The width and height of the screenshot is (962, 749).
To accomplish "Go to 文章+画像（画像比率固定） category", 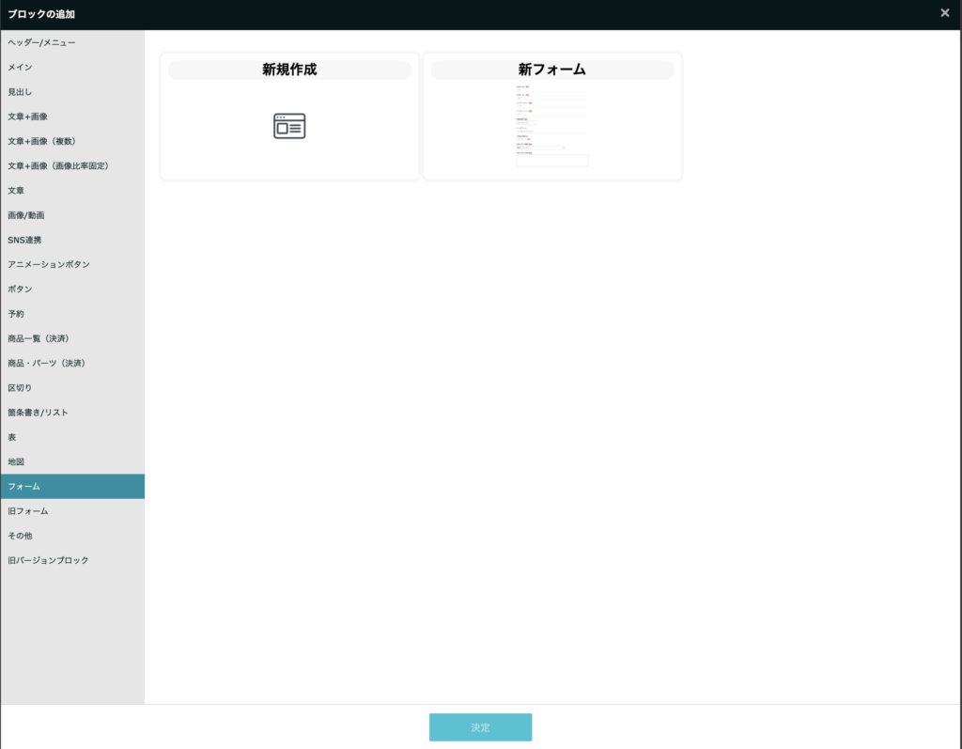I will pyautogui.click(x=58, y=165).
